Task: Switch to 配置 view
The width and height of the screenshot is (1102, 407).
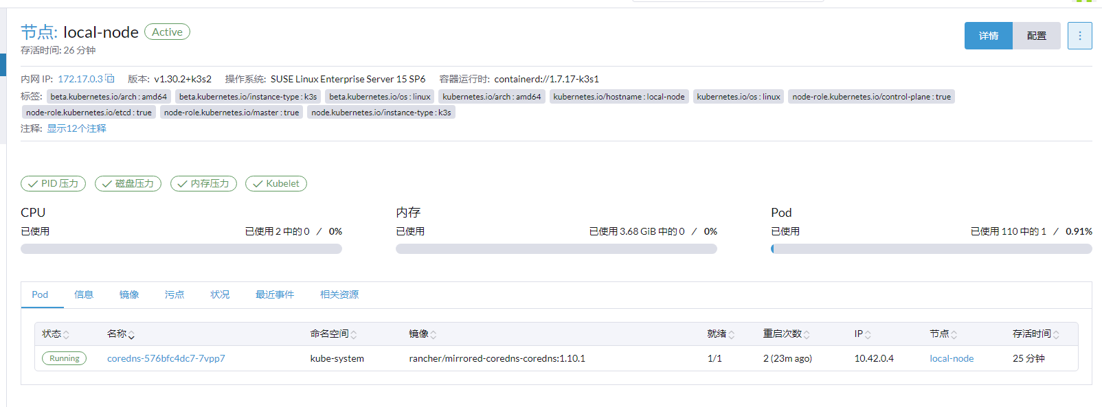Action: 1036,36
